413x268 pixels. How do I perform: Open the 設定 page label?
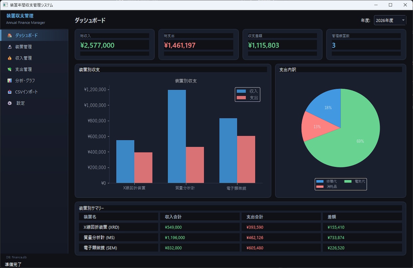21,103
